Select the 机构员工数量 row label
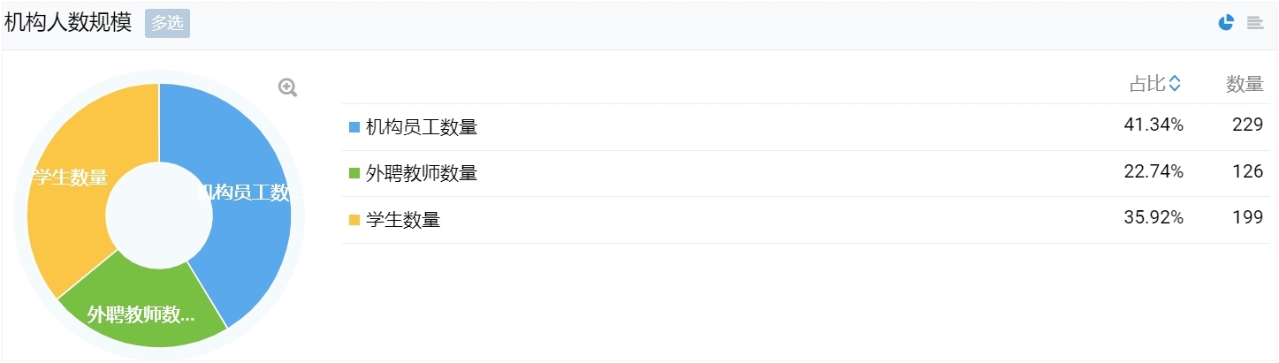 click(x=422, y=127)
